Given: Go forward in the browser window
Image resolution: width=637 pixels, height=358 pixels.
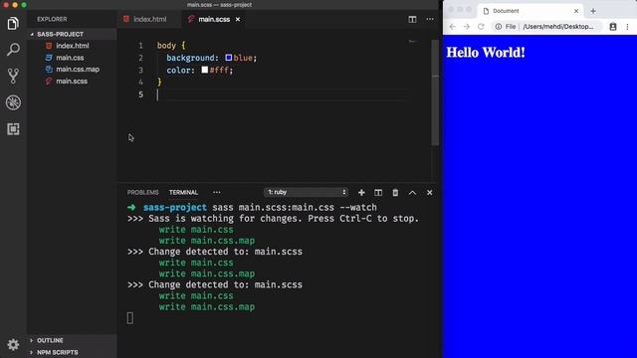Looking at the screenshot, I should 467,27.
